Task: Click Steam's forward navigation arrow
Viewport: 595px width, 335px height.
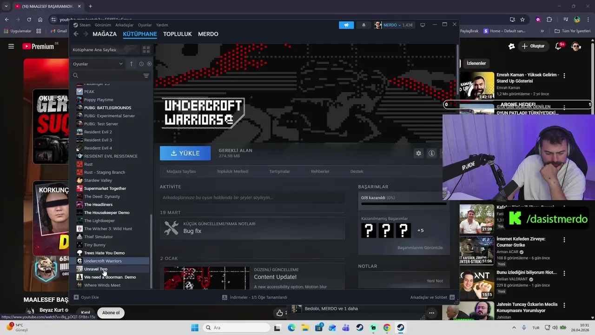Action: [x=86, y=34]
